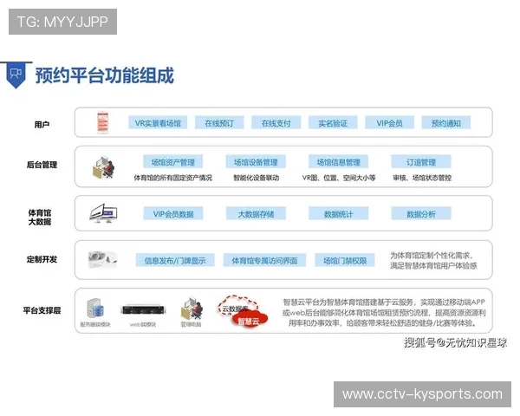This screenshot has width=520, height=416.
Task: Click the 智慧云平台 description paragraph
Action: [x=384, y=312]
